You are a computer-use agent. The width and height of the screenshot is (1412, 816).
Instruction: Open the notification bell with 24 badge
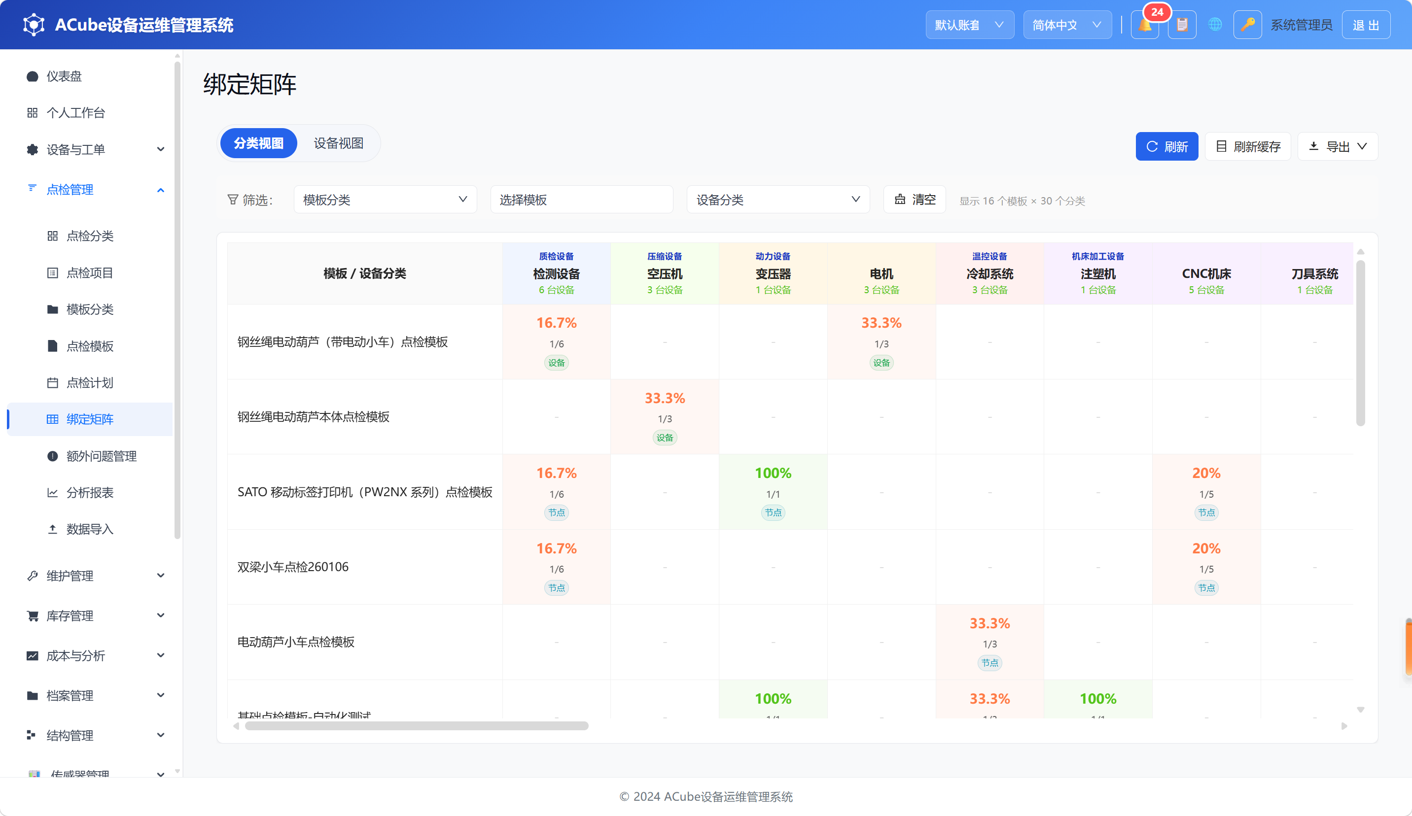point(1145,25)
